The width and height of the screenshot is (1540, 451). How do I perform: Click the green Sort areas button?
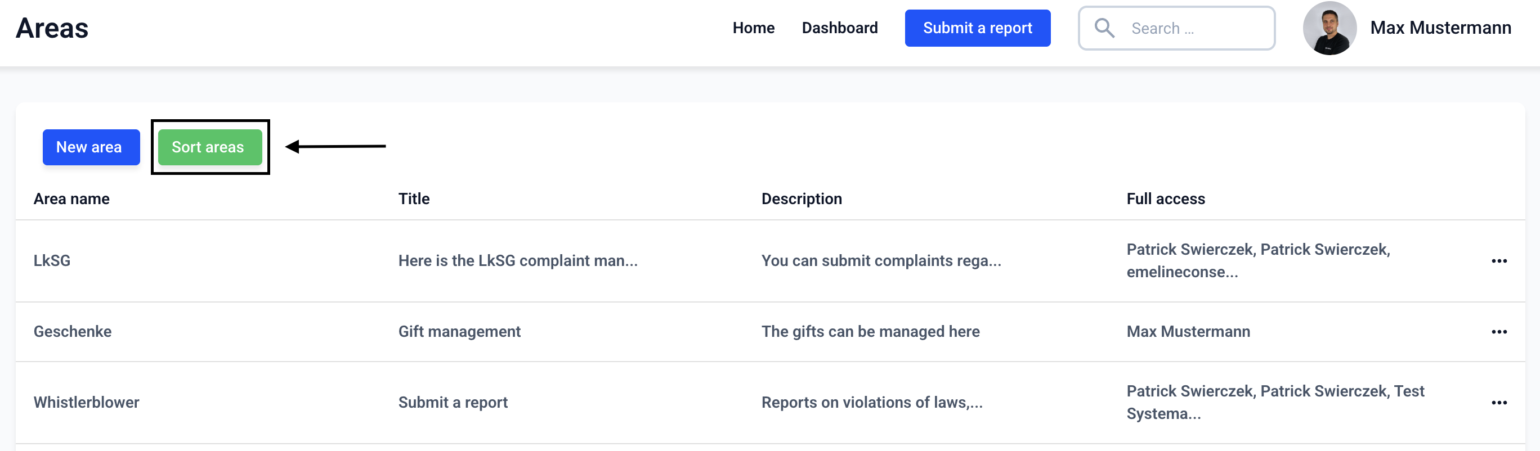[209, 147]
